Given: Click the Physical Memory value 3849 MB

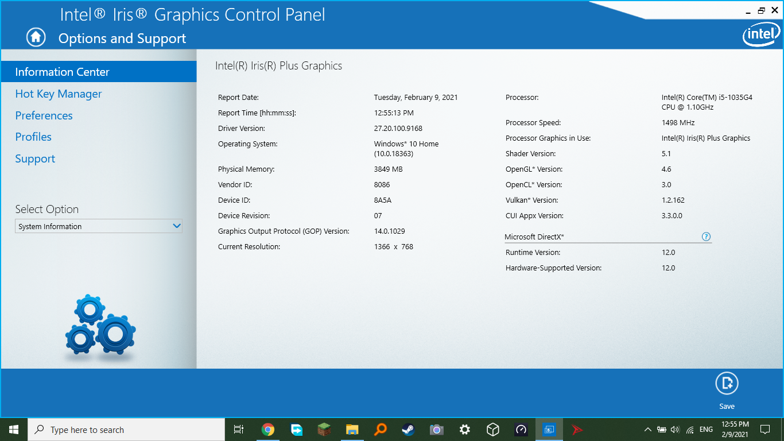Looking at the screenshot, I should [x=388, y=169].
